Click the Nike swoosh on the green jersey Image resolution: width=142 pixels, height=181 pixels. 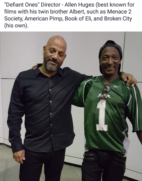(117, 86)
